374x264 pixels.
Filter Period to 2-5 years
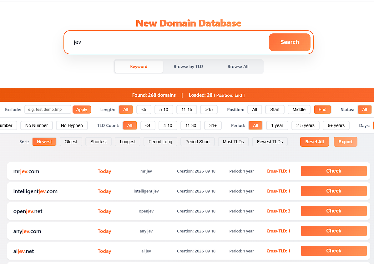coord(305,125)
